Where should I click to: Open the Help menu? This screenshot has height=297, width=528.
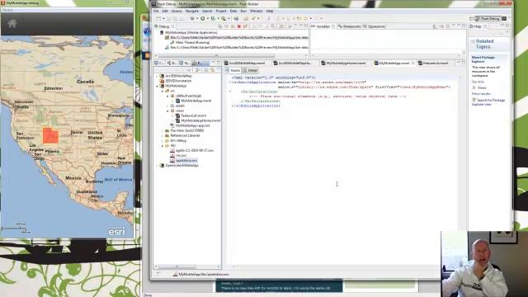click(x=270, y=11)
